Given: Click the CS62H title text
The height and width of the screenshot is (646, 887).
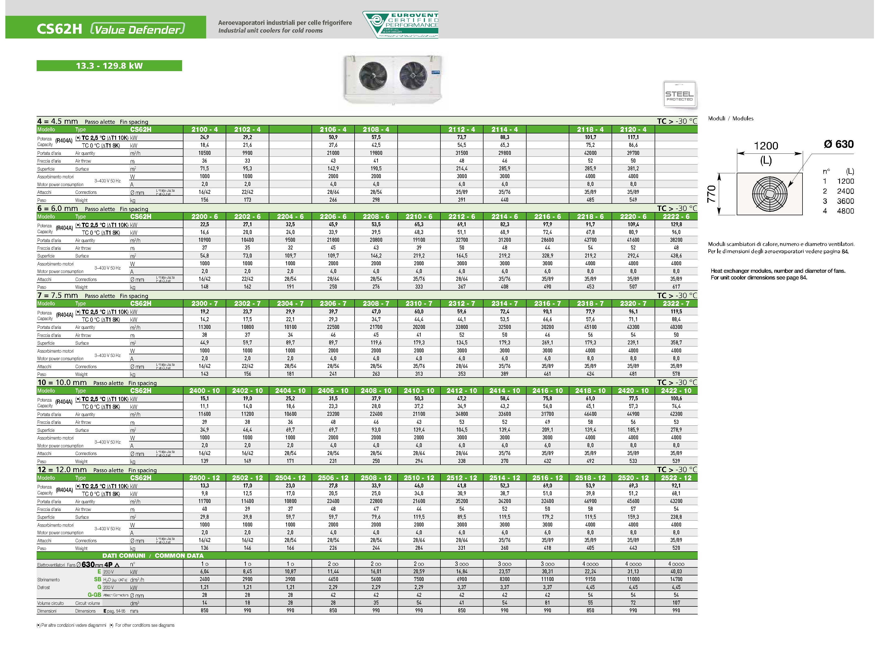Looking at the screenshot, I should point(59,29).
